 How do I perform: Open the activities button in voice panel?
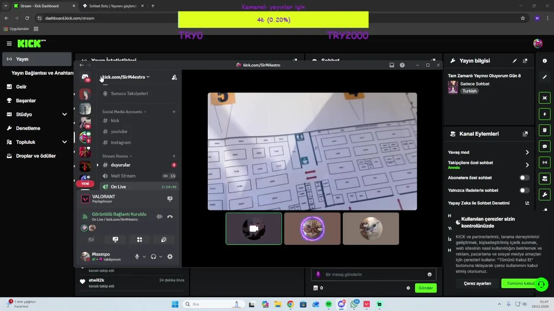coord(139,239)
